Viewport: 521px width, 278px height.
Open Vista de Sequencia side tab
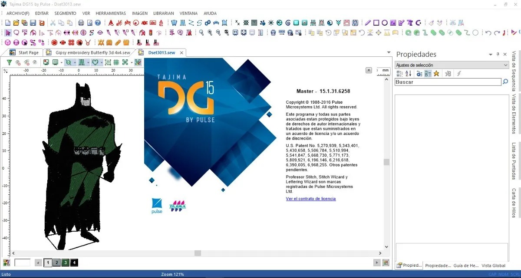514,70
